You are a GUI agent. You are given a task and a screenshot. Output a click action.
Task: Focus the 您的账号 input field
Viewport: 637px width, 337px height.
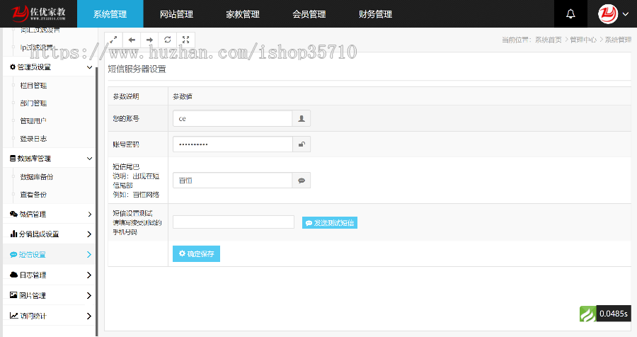[x=232, y=118]
